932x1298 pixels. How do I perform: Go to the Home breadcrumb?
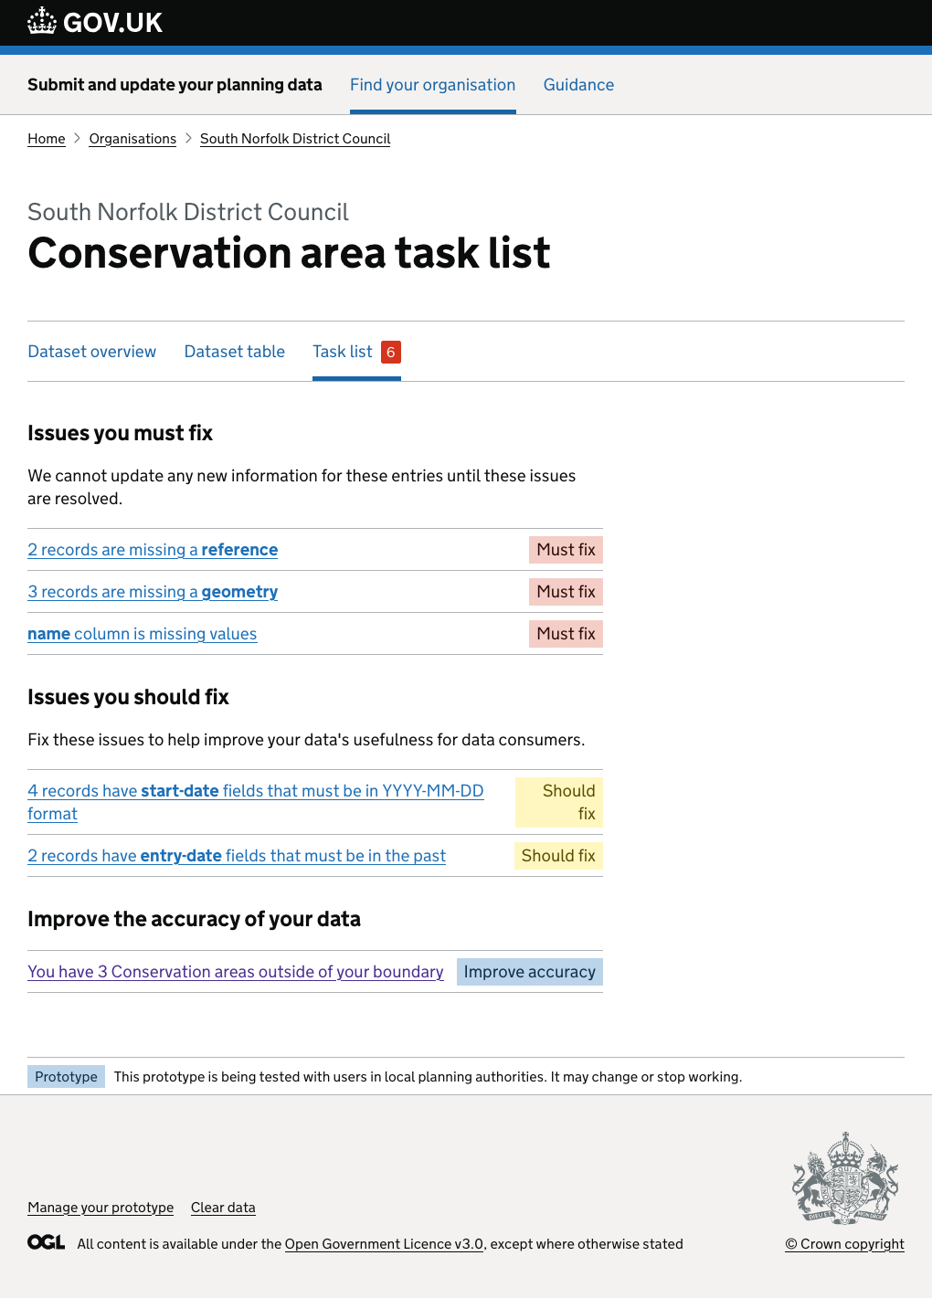pyautogui.click(x=47, y=139)
